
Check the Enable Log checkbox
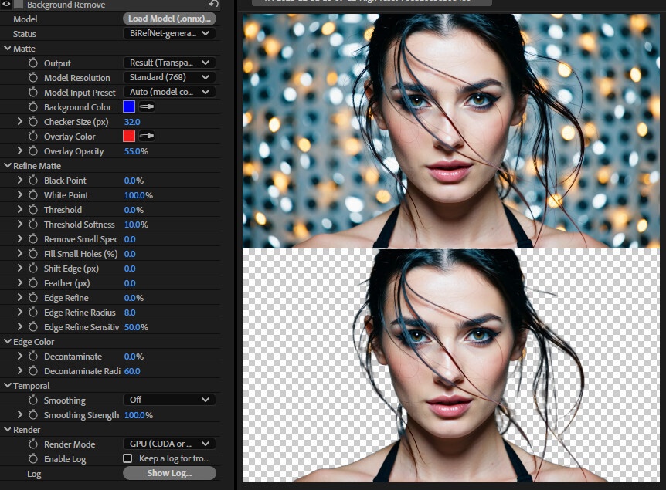click(x=127, y=458)
